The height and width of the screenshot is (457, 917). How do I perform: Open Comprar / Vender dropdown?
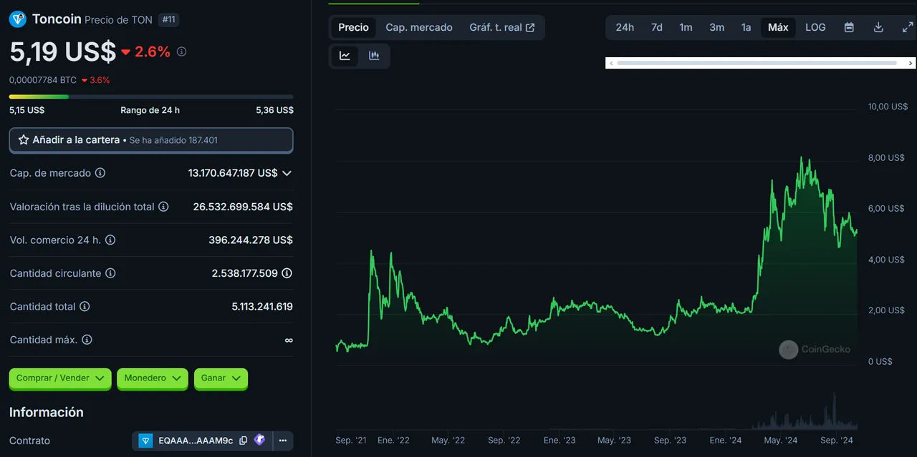60,378
